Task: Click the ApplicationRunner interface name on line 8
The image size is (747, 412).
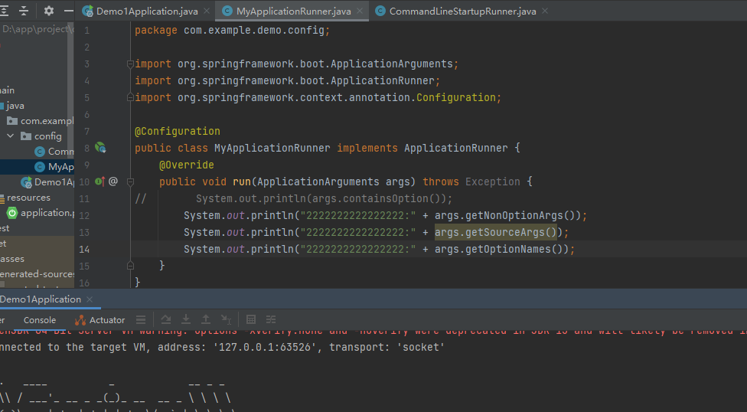Action: pyautogui.click(x=456, y=148)
